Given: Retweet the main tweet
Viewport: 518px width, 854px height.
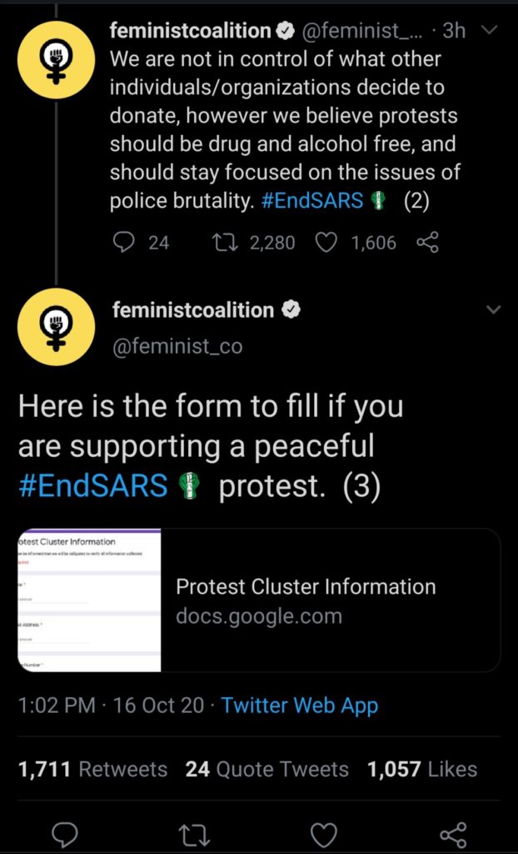Looking at the screenshot, I should 192,832.
